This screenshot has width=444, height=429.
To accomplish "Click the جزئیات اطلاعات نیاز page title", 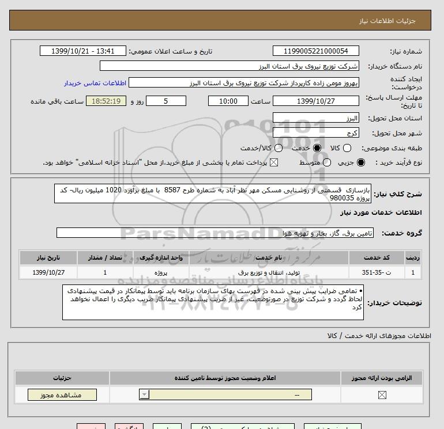I will coord(387,21).
